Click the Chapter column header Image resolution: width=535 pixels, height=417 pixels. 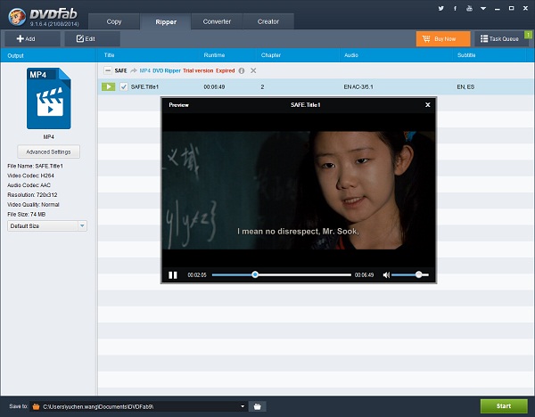(x=271, y=55)
